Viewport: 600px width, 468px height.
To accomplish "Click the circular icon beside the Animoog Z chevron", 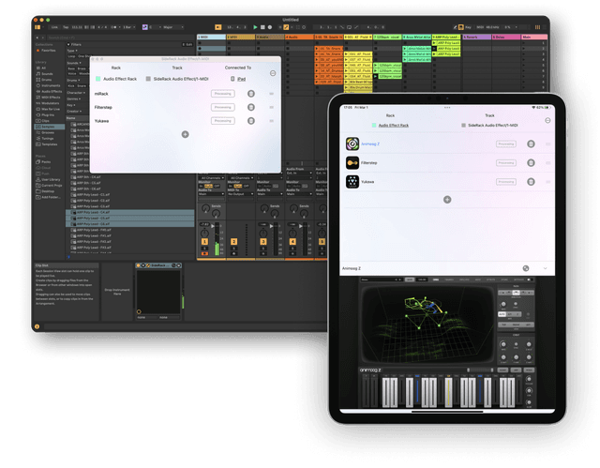I will [525, 268].
